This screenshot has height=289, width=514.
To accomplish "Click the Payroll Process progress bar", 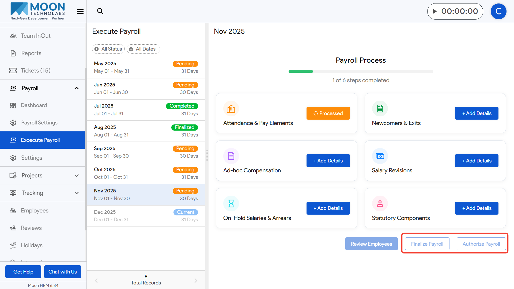I will coord(361,71).
